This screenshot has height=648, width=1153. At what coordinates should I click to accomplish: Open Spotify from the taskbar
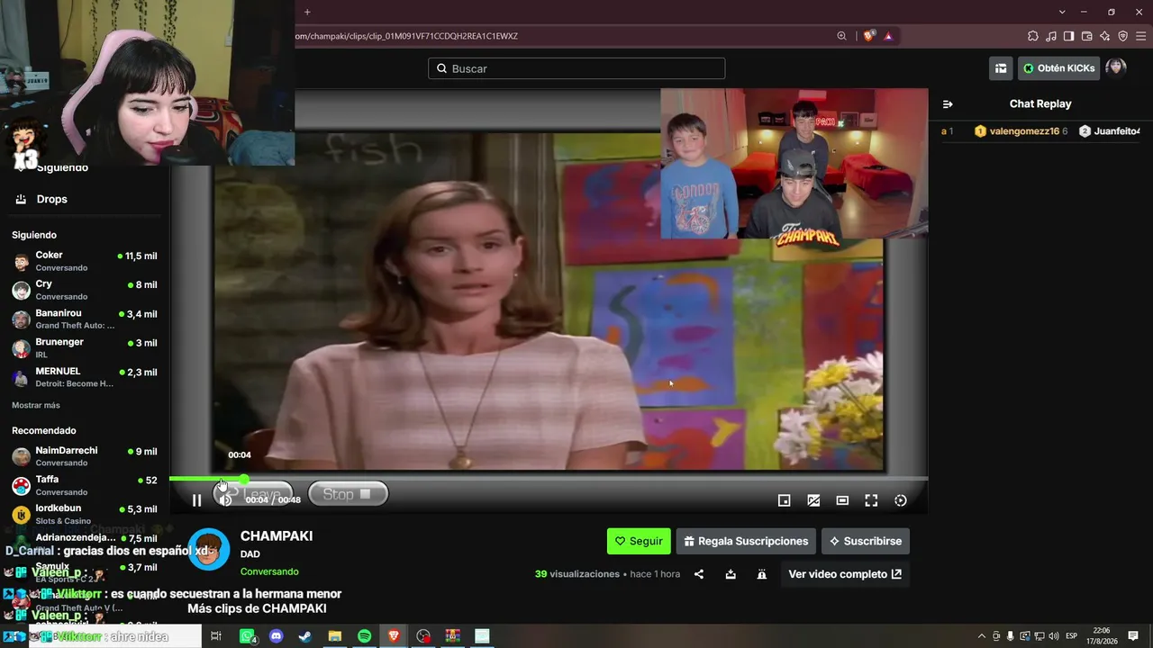(364, 636)
